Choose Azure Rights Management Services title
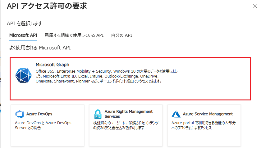 [x=129, y=114]
